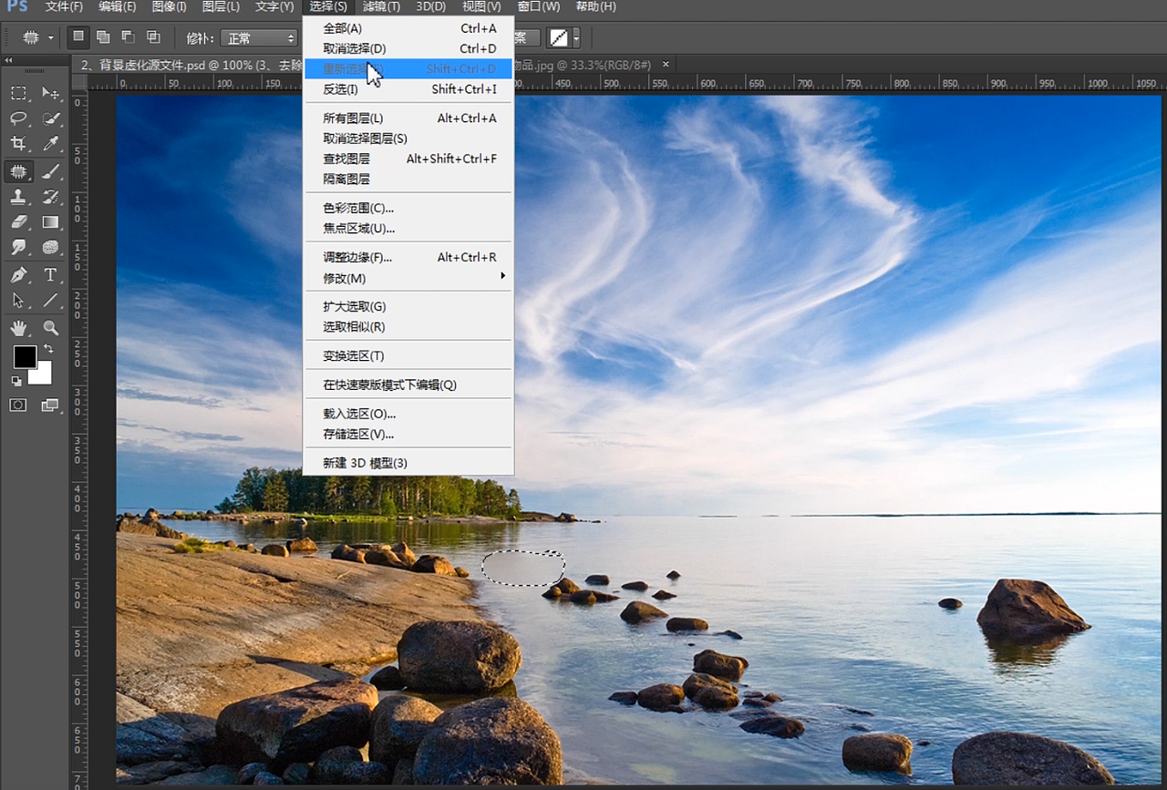Open the tool preset picker arrow

point(51,38)
